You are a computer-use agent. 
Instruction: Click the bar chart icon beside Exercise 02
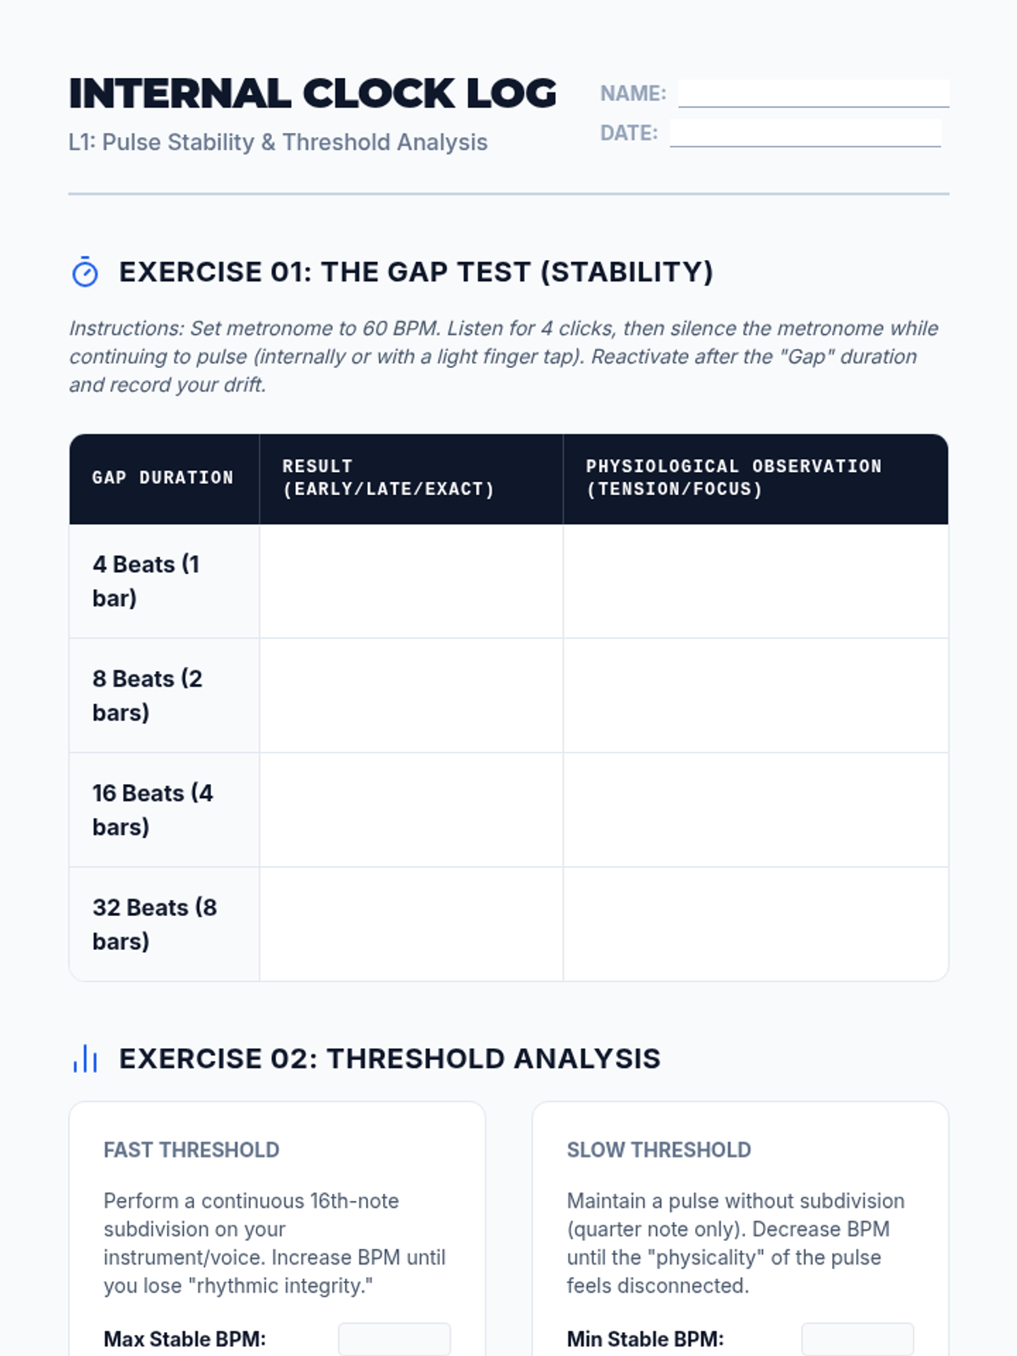tap(85, 1059)
